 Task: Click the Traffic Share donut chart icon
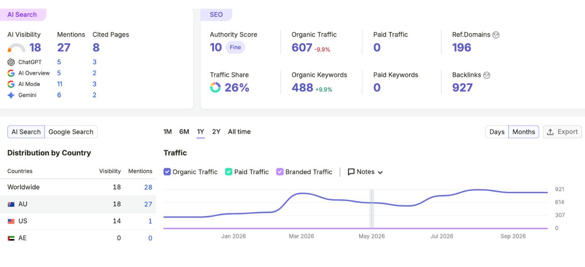(x=215, y=87)
